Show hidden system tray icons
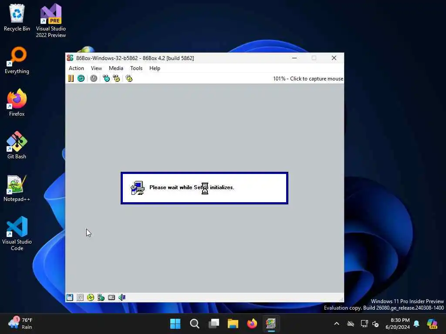The width and height of the screenshot is (446, 334). [x=337, y=324]
